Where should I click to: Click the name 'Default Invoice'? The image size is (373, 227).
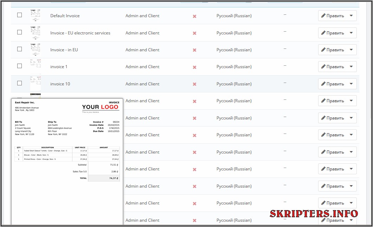(x=65, y=16)
